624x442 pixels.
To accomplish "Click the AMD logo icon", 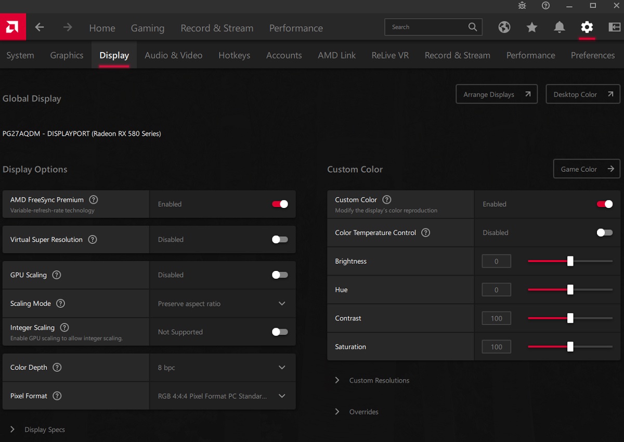I will coord(12,27).
